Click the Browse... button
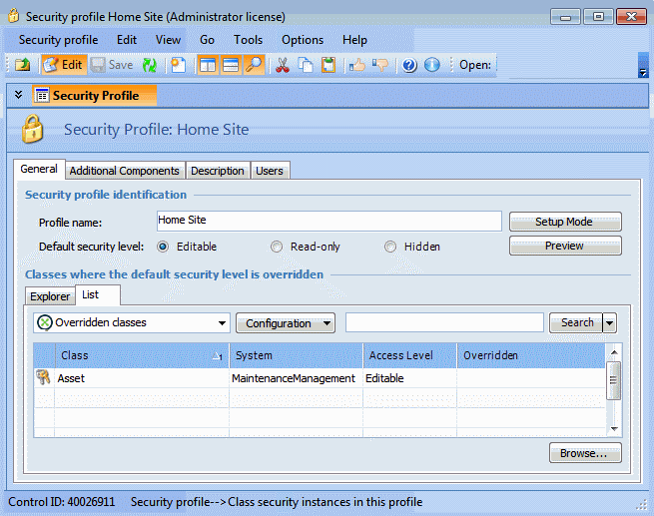 584,453
